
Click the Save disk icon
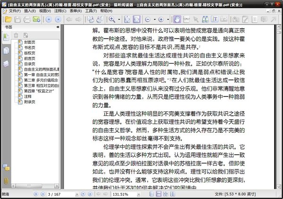[x=17, y=19]
